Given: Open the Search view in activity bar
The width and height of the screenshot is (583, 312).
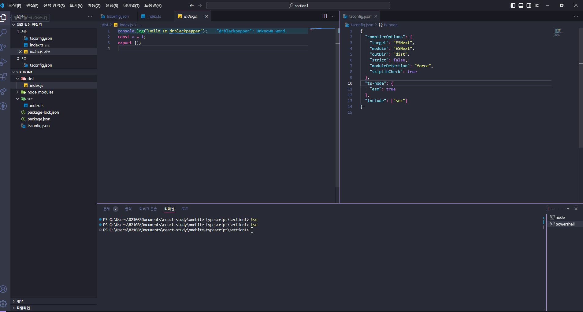Looking at the screenshot, I should [x=4, y=32].
